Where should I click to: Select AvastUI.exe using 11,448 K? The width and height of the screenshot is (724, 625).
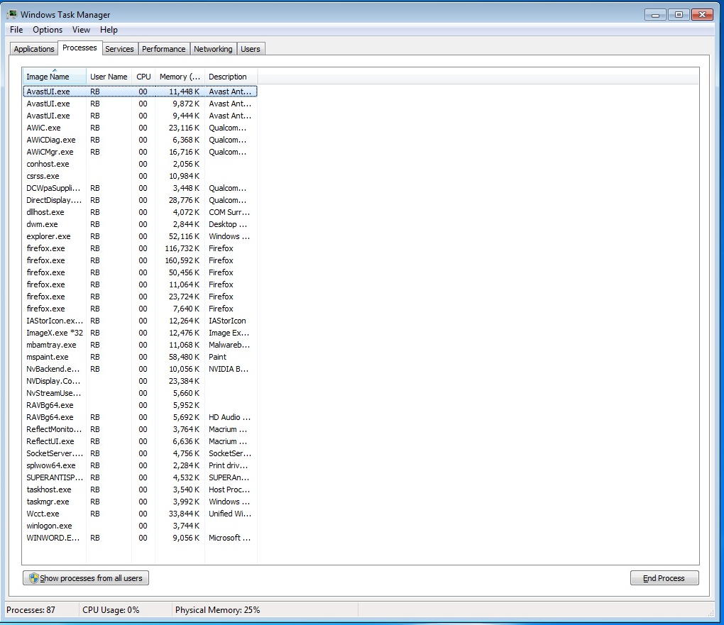140,92
